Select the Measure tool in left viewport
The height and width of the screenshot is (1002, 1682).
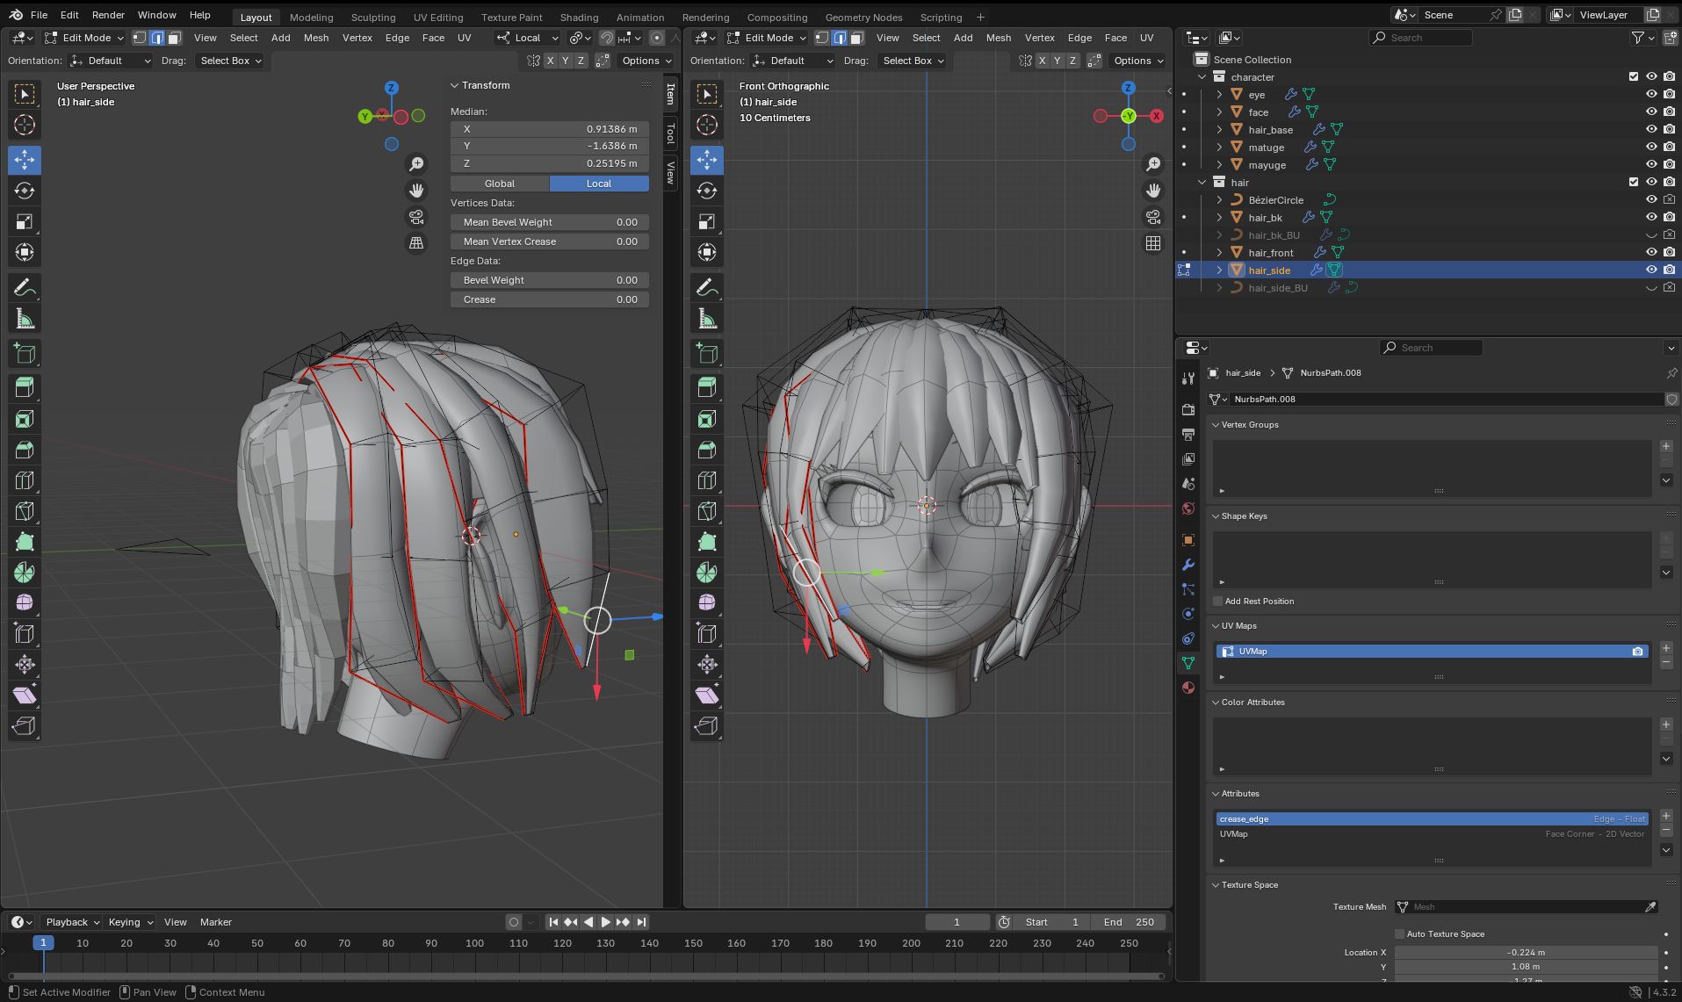[x=25, y=319]
